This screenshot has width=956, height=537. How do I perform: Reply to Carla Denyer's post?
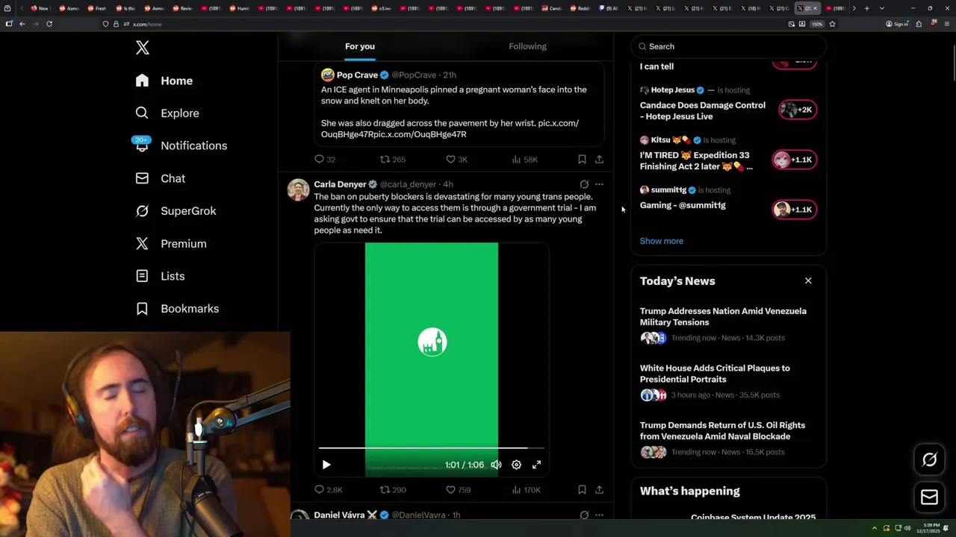coord(328,490)
